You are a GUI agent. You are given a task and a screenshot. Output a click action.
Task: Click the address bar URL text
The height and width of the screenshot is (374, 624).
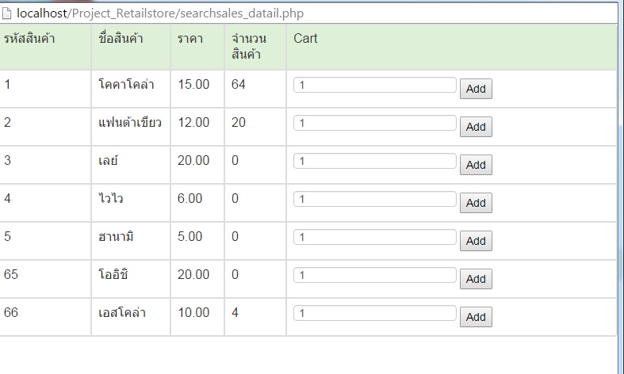[x=159, y=13]
